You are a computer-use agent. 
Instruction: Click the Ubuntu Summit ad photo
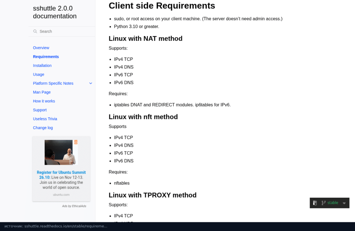[x=61, y=152]
